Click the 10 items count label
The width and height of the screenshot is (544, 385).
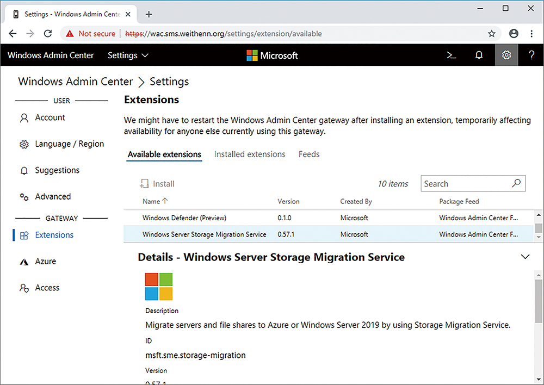[x=393, y=184]
